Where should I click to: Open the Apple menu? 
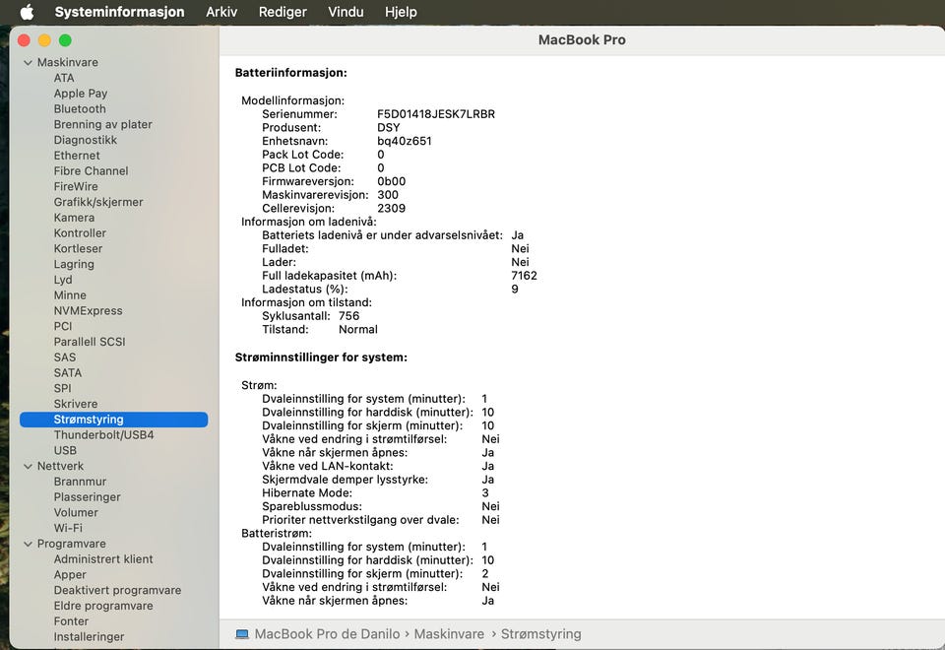(x=27, y=12)
